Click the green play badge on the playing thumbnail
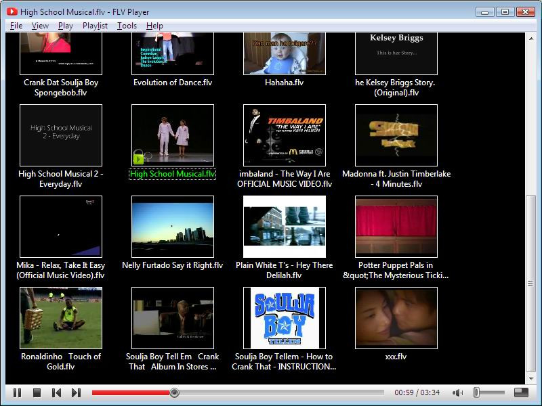This screenshot has width=542, height=406. [x=138, y=158]
